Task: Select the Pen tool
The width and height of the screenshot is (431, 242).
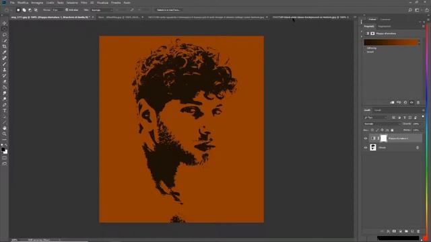Action: pyautogui.click(x=5, y=105)
